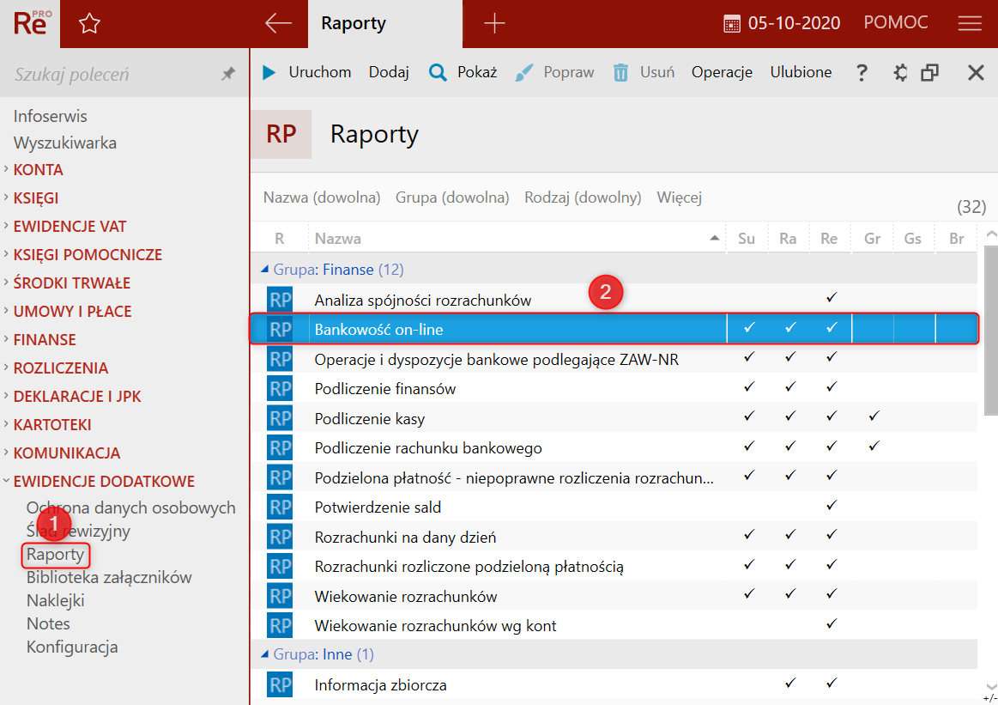This screenshot has width=998, height=705.
Task: Click the POMOC link
Action: pos(896,23)
